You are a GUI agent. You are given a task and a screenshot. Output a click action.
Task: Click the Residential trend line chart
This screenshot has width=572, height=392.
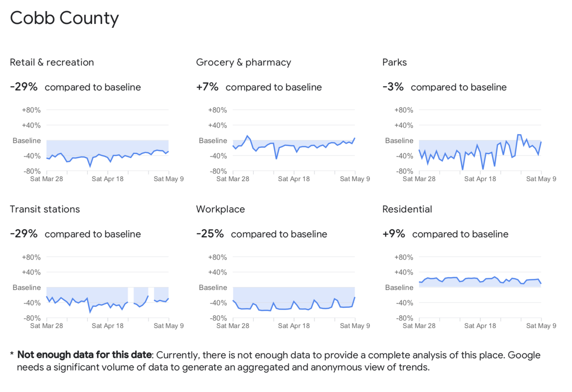[x=480, y=285]
